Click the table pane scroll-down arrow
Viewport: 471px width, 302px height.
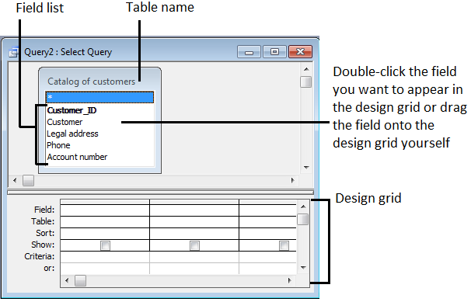[x=306, y=168]
